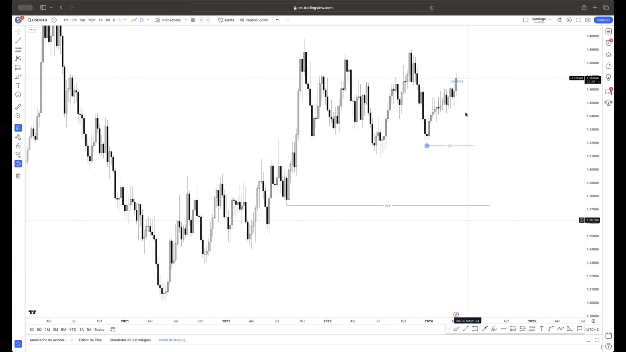The image size is (626, 352).
Task: Switch to 5m timeframe
Action: point(82,20)
